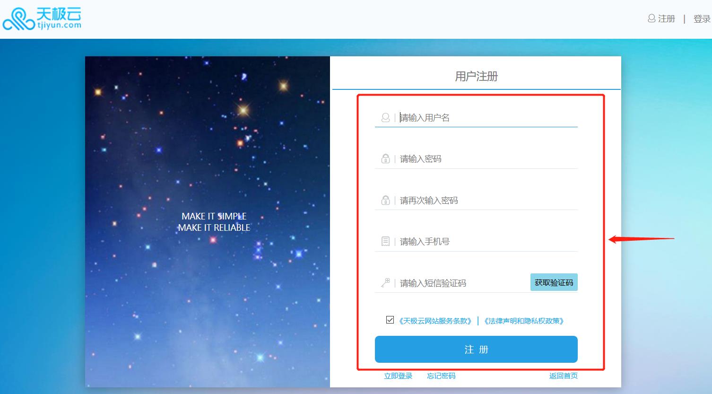
Task: Click the user icon beside 注册 in header
Action: tap(651, 18)
